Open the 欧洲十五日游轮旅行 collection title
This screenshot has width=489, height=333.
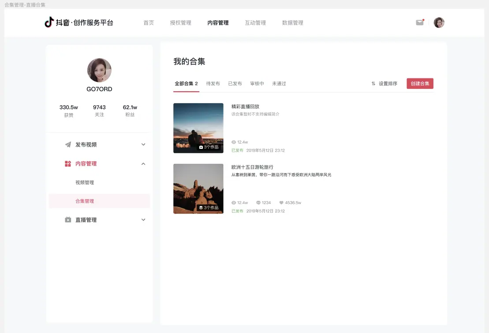tap(252, 167)
